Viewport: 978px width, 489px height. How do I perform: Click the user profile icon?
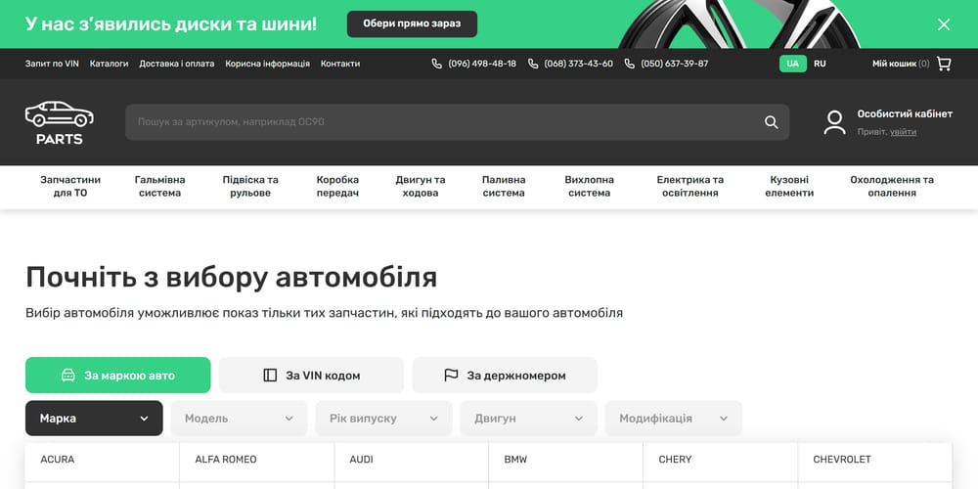point(834,122)
